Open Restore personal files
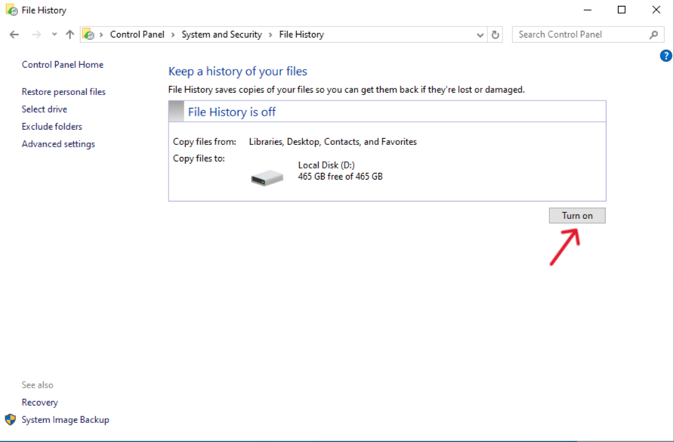674x442 pixels. (63, 91)
